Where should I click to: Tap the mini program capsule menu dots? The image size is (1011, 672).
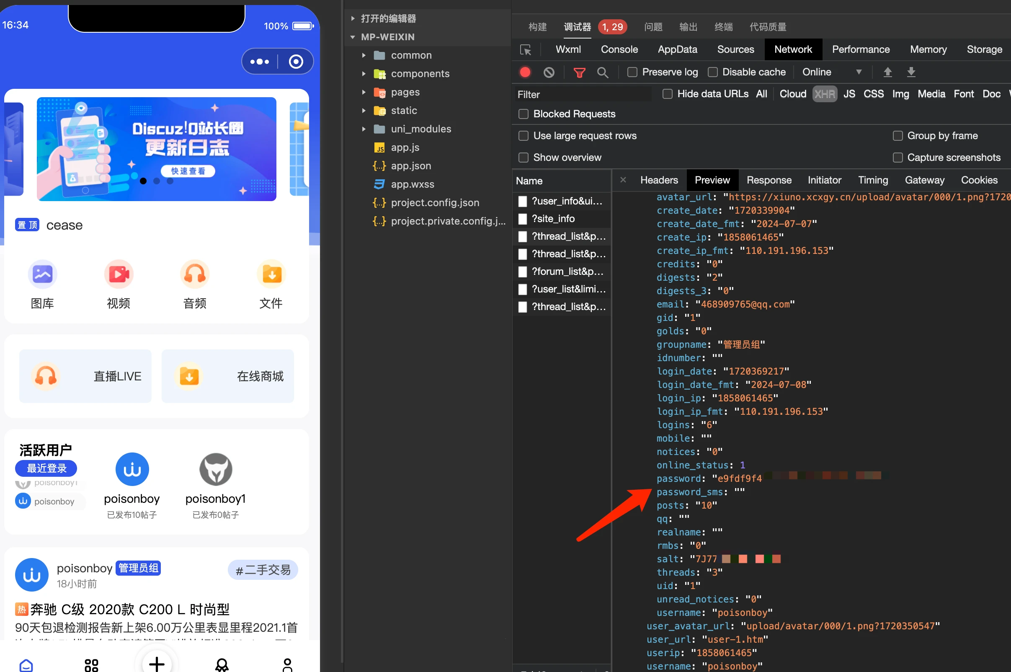point(260,62)
